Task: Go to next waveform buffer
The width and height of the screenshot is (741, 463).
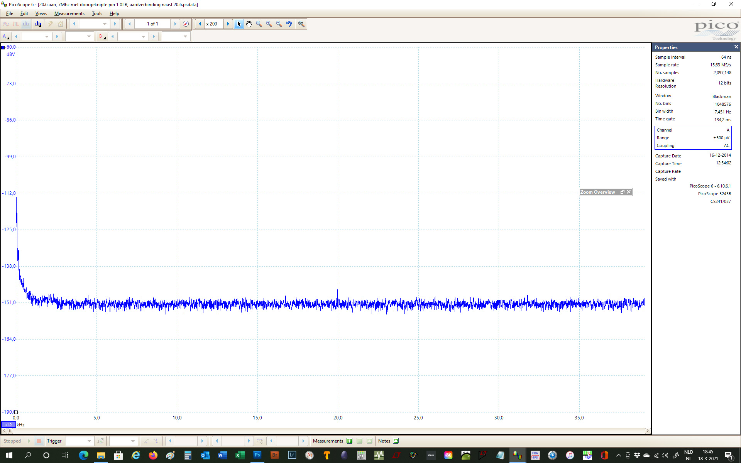Action: [175, 24]
